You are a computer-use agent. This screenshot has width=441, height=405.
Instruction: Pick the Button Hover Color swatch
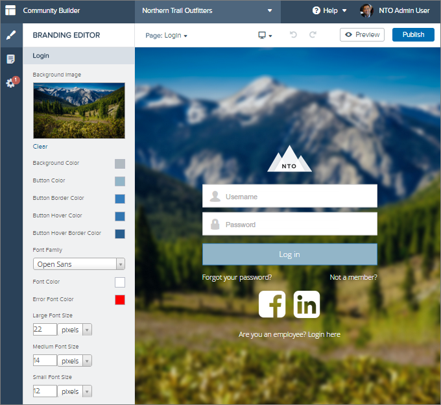click(x=120, y=216)
